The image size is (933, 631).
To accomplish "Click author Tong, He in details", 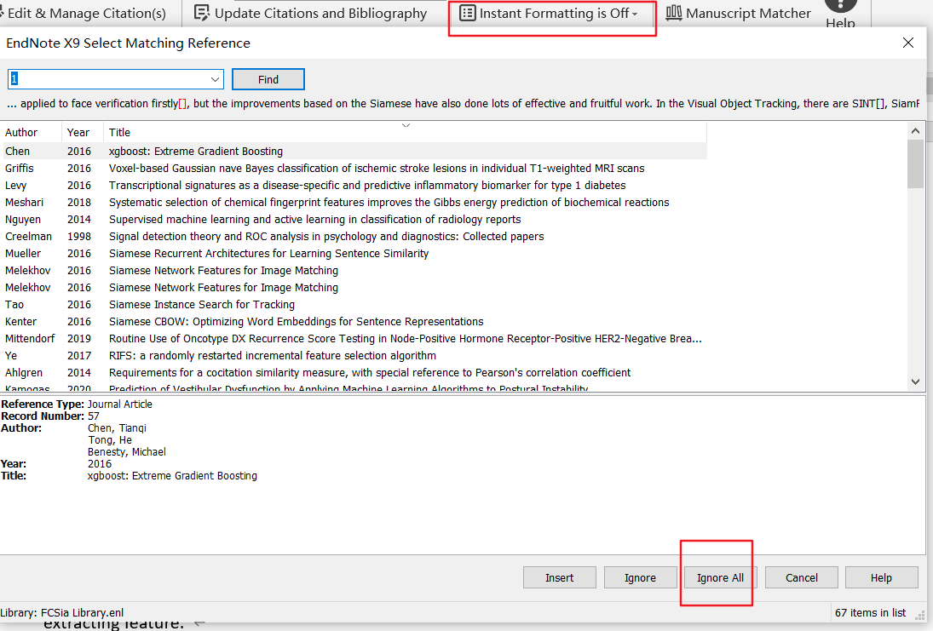I will (110, 439).
